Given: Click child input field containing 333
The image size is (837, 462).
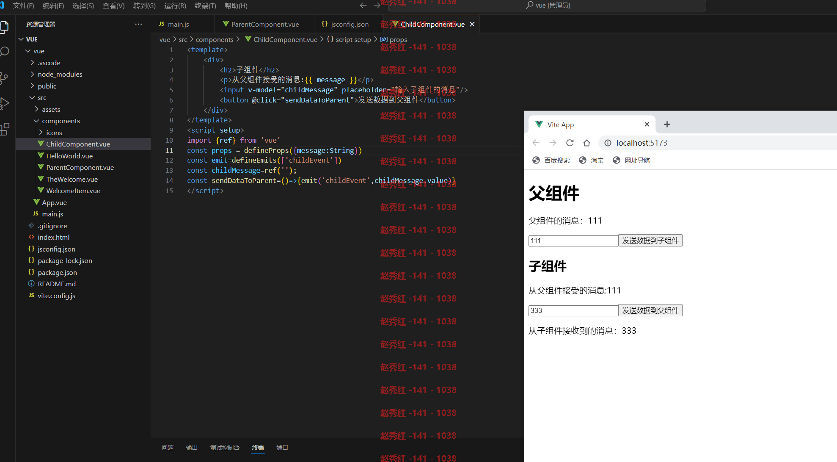Looking at the screenshot, I should coord(573,310).
